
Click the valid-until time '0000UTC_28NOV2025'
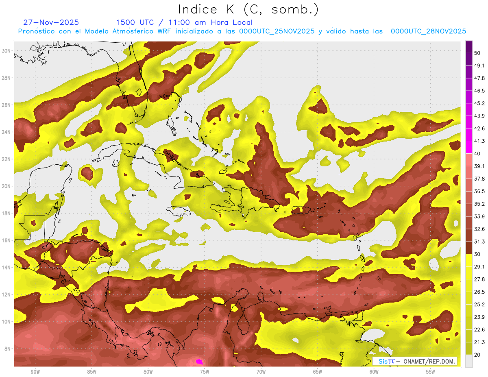(x=428, y=31)
